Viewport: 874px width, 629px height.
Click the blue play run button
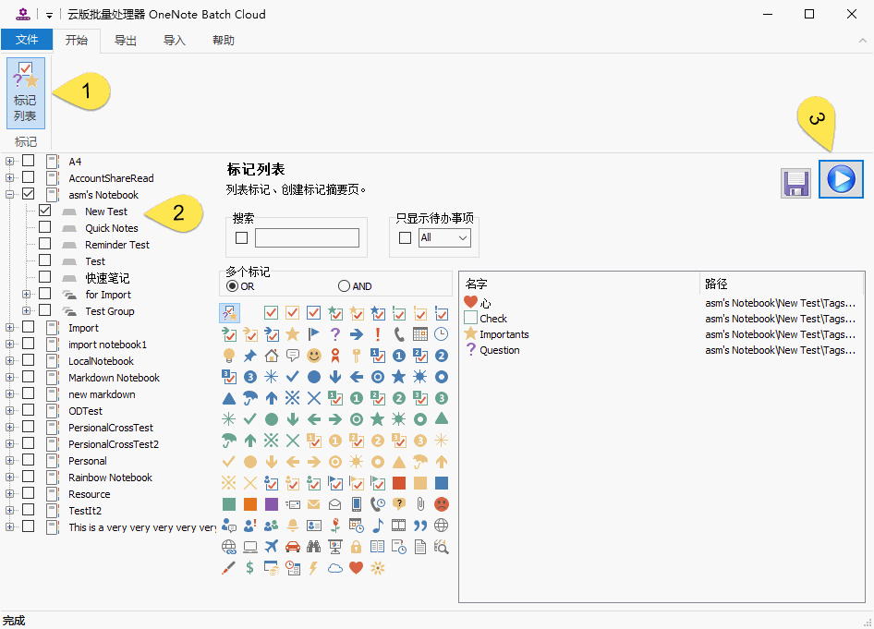point(841,179)
